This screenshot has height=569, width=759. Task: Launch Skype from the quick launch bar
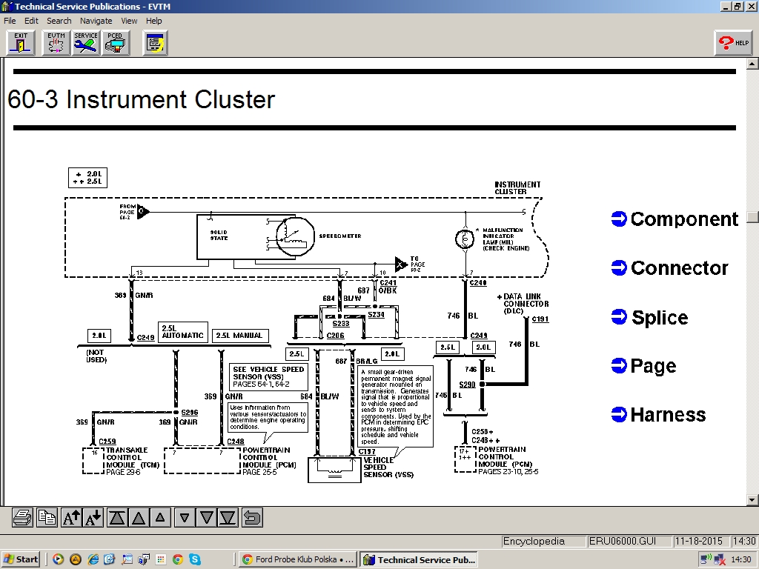click(195, 560)
